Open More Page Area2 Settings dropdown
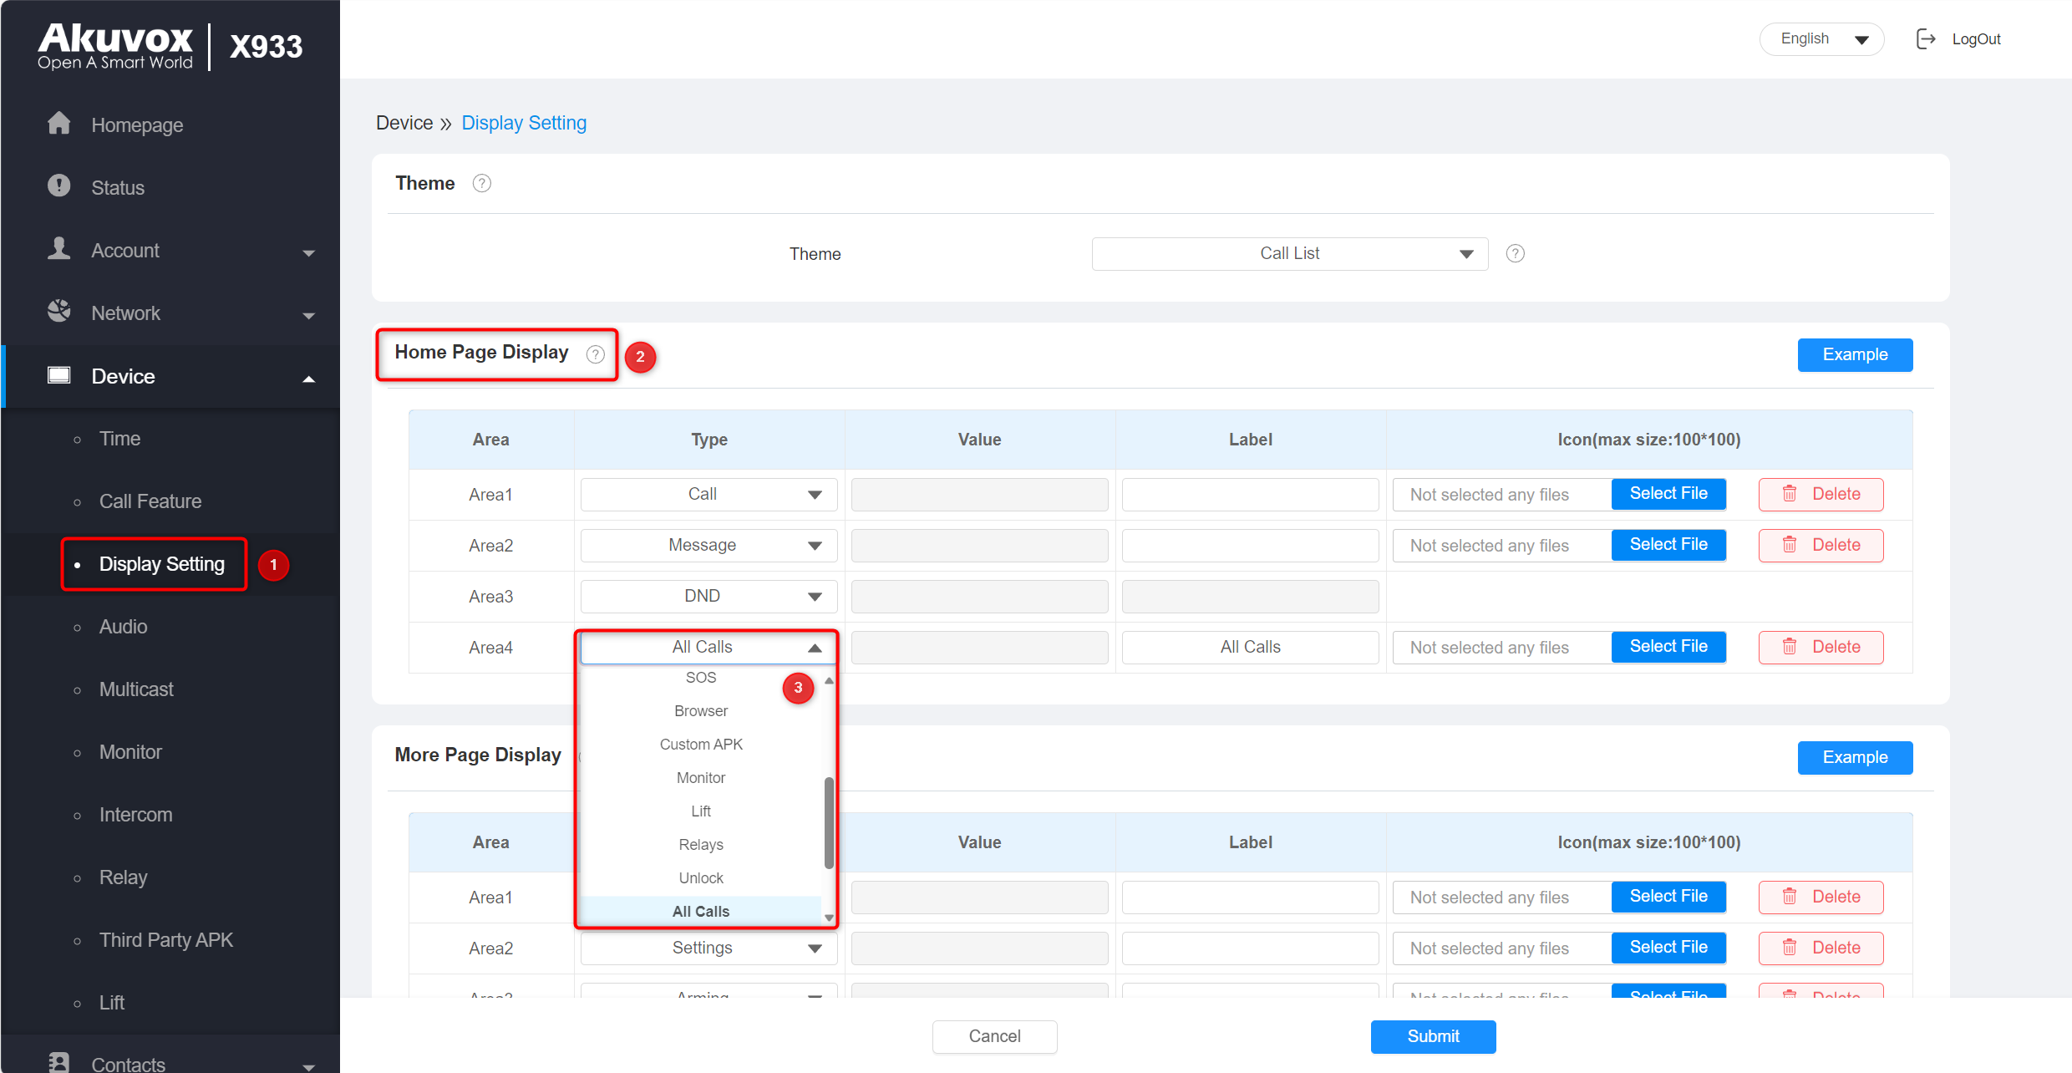2072x1073 pixels. tap(708, 948)
